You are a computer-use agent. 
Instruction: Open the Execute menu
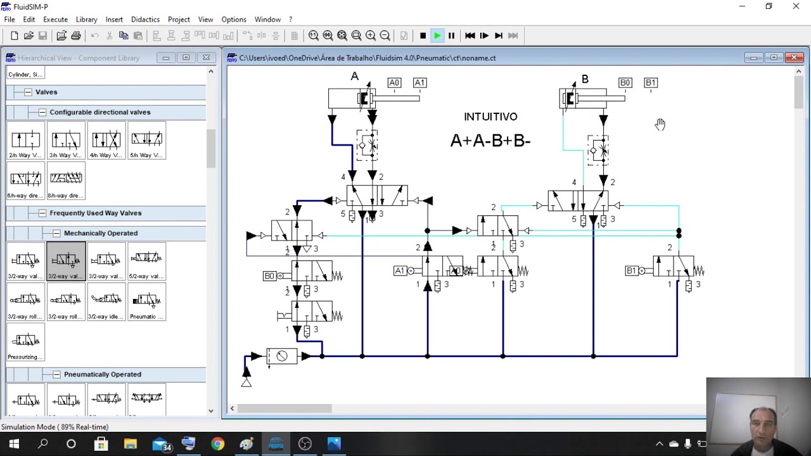55,20
